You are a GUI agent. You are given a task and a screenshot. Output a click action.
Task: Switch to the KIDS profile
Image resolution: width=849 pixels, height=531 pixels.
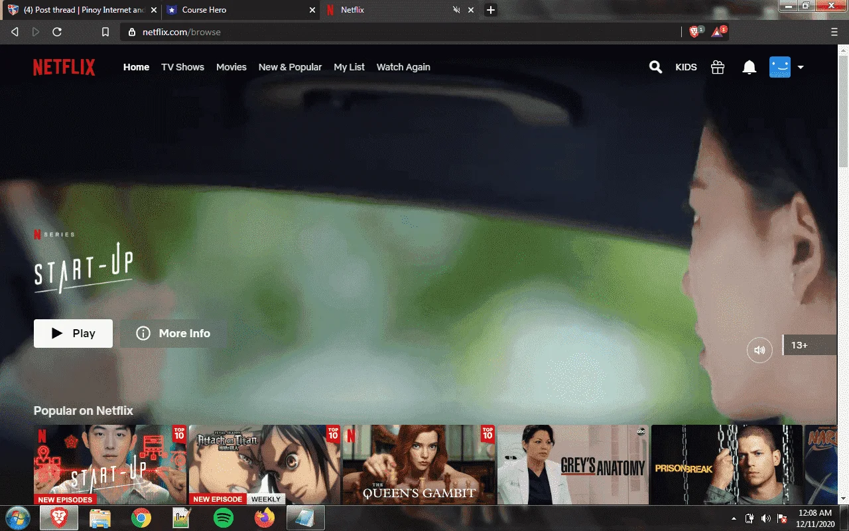pyautogui.click(x=686, y=67)
